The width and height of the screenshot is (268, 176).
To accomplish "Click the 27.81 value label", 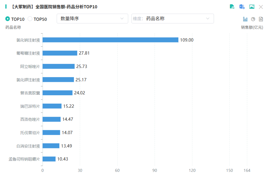I will point(84,53).
